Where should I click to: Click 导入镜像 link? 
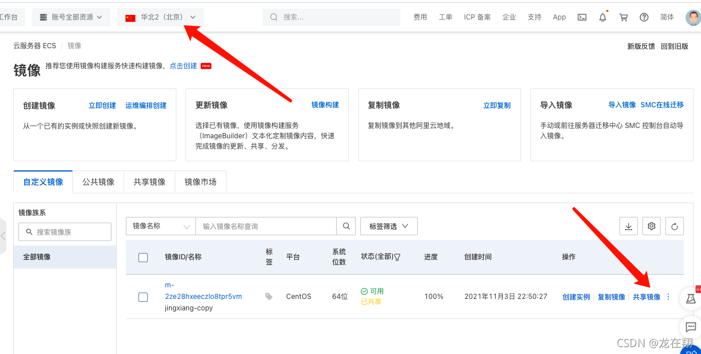(x=622, y=105)
